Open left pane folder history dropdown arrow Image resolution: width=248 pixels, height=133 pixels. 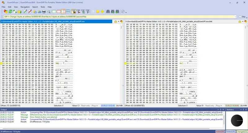tap(119, 21)
